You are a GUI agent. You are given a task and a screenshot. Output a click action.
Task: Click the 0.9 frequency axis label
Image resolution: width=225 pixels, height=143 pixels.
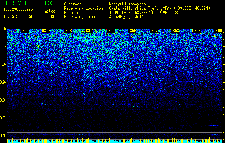pyautogui.click(x=3, y=82)
